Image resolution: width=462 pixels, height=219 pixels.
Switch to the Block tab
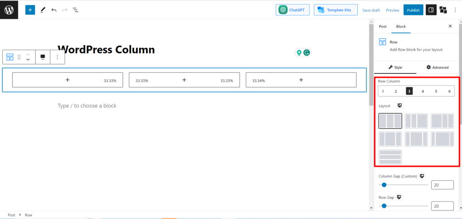tap(401, 27)
